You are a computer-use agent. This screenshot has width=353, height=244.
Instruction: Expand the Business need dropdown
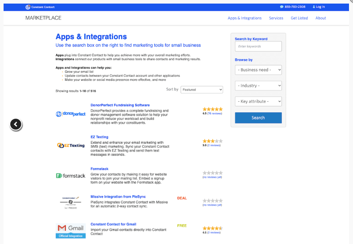pyautogui.click(x=258, y=70)
